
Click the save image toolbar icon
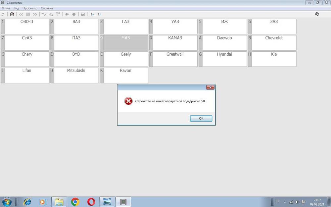click(x=83, y=14)
